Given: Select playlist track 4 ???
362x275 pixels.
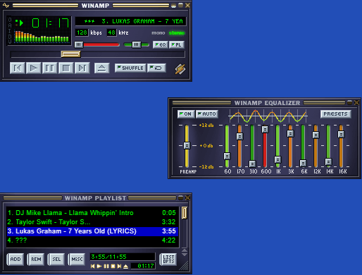Looking at the screenshot, I should 92,240.
